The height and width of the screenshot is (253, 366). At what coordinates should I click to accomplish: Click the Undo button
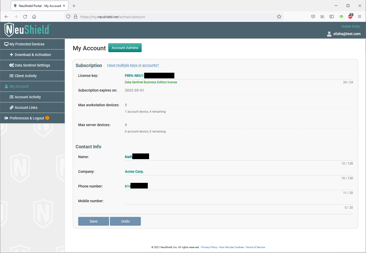125,221
